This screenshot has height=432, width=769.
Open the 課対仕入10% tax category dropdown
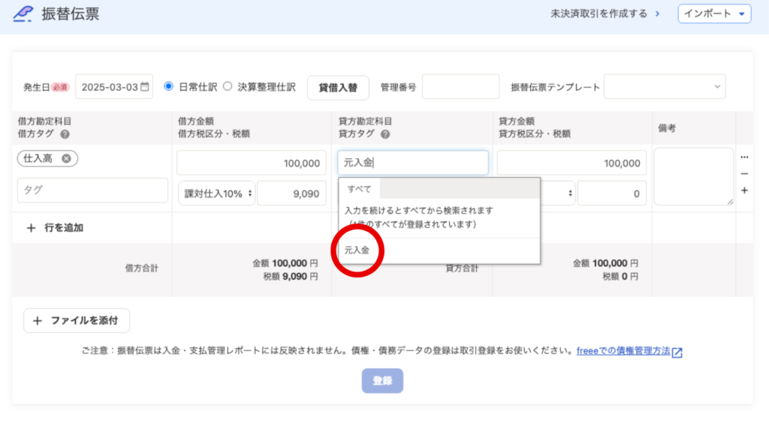[216, 193]
